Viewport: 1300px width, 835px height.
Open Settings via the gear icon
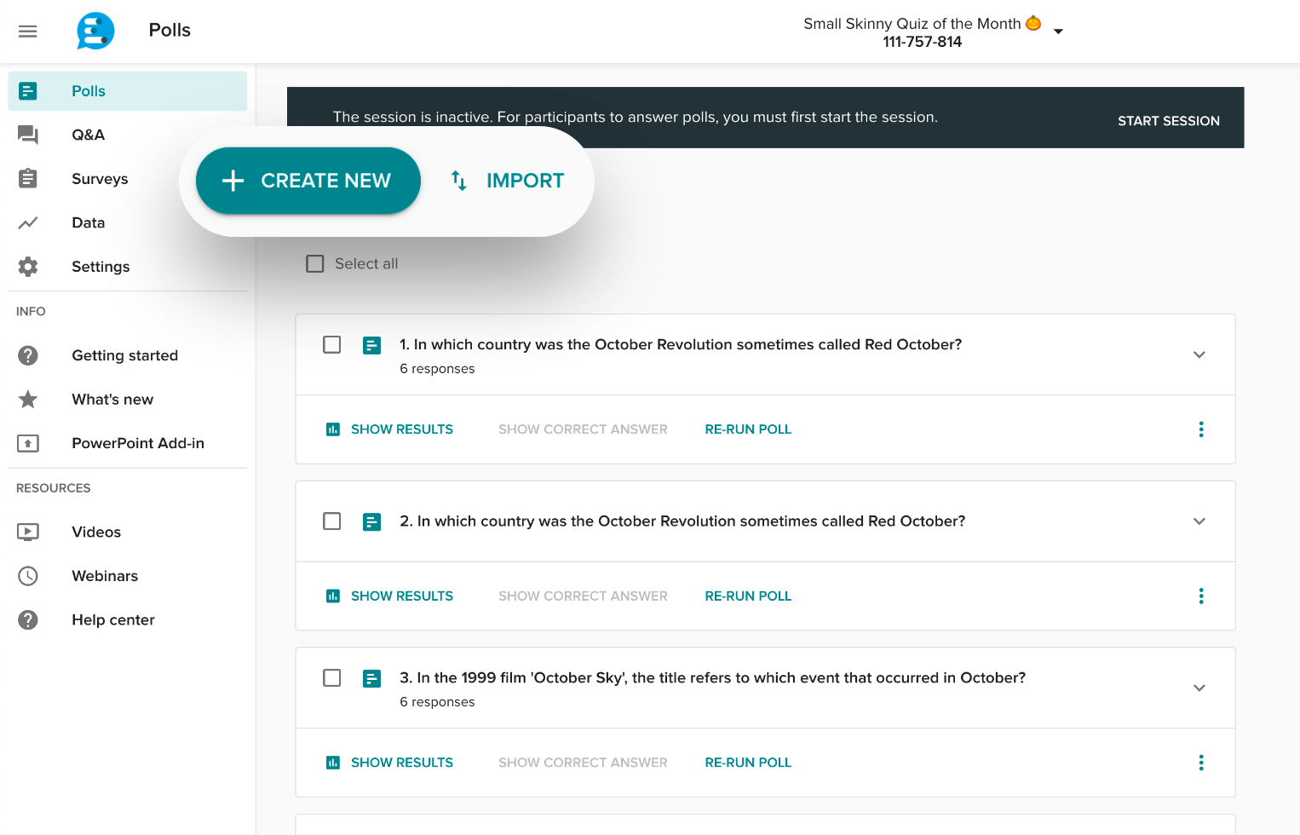tap(28, 266)
